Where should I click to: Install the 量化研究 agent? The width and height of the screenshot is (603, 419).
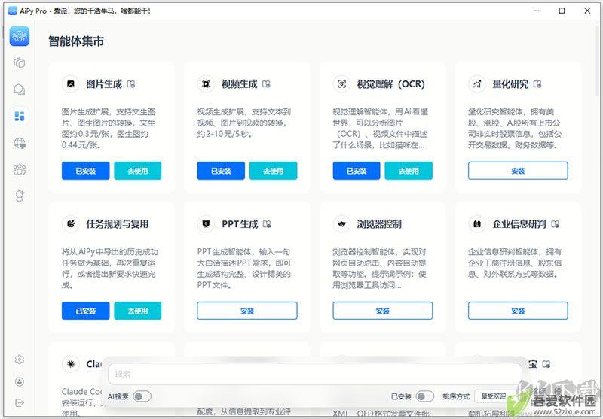(x=518, y=171)
